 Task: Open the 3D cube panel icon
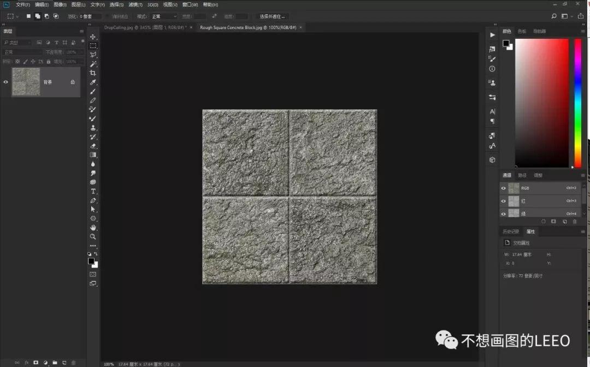coord(492,160)
